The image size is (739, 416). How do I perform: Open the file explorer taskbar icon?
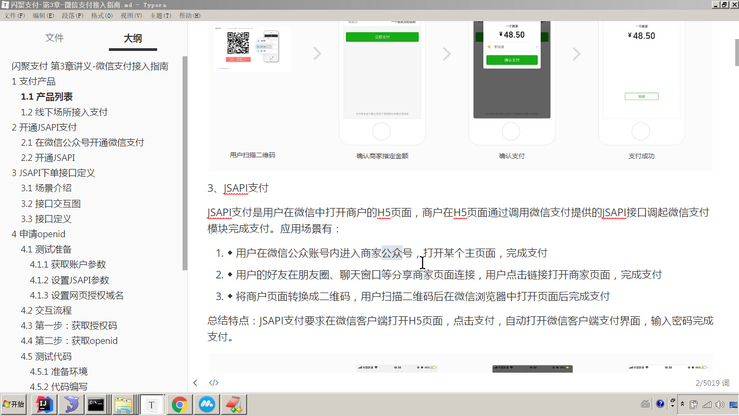124,405
